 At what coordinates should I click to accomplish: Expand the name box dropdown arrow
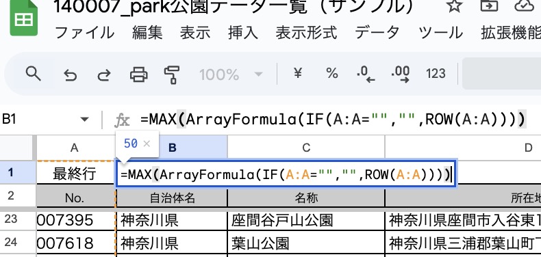tap(84, 120)
